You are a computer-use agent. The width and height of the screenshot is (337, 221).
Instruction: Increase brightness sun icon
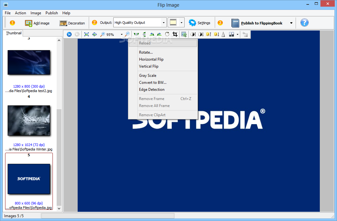pos(208,34)
